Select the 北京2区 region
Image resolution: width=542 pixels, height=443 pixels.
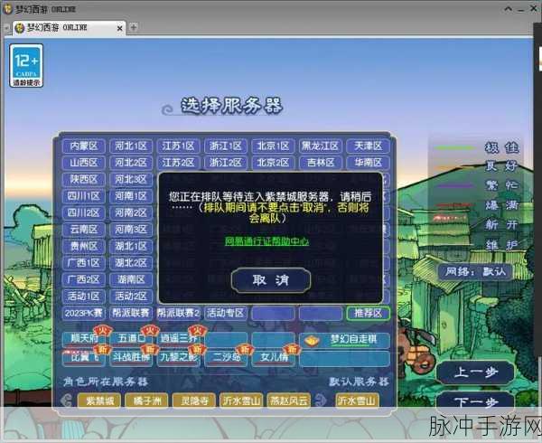pyautogui.click(x=273, y=163)
